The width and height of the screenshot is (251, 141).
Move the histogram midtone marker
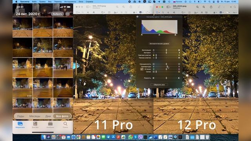[159, 35]
